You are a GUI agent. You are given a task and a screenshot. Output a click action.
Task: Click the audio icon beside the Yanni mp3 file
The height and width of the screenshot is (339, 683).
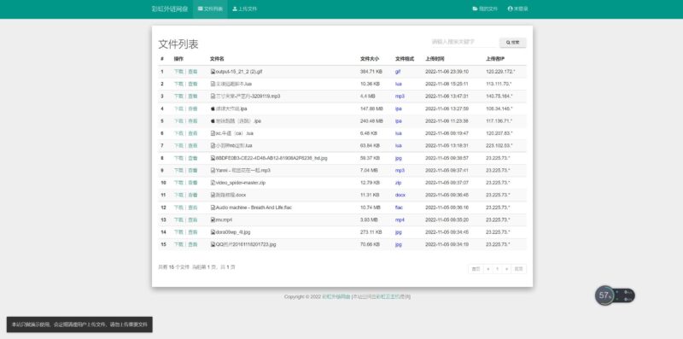click(213, 171)
